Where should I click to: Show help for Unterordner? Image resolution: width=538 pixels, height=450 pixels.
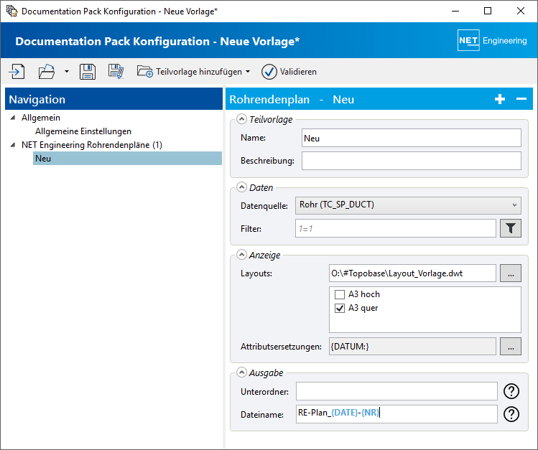click(511, 391)
